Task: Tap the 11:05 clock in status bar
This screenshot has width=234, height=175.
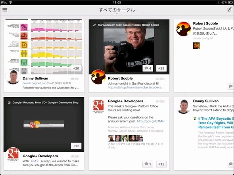Action: point(117,2)
